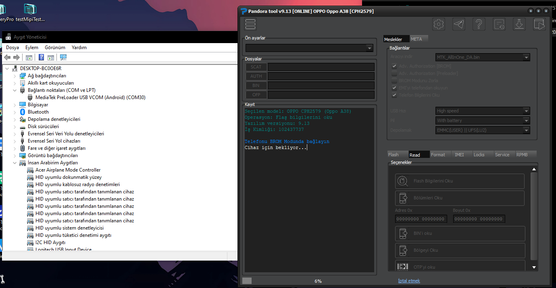556x288 pixels.
Task: Open the MTK_AllInOne_DA.bin dropdown
Action: point(483,57)
